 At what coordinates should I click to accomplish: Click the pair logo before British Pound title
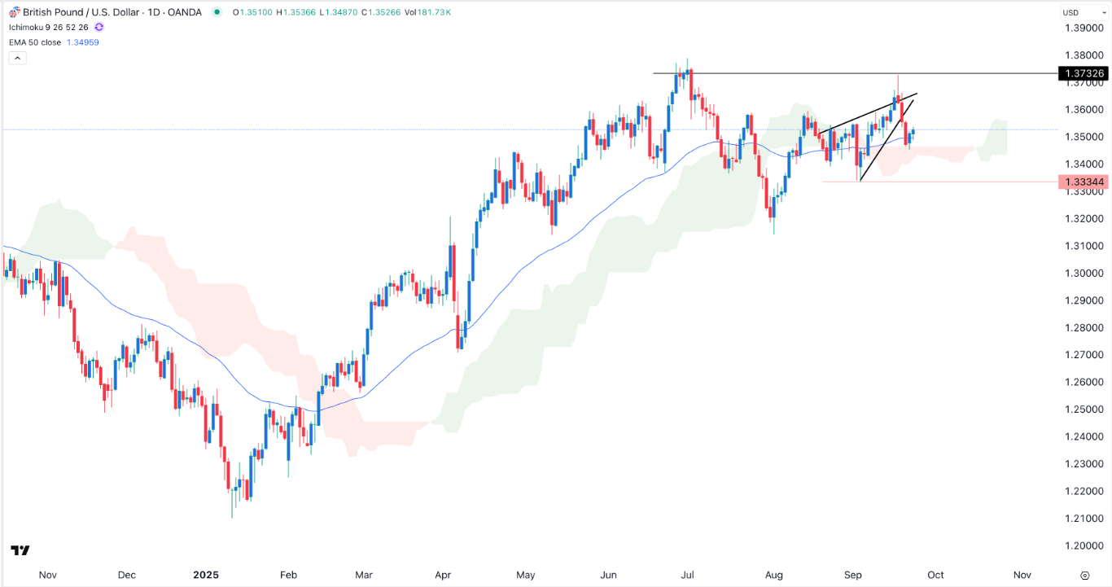[x=15, y=12]
